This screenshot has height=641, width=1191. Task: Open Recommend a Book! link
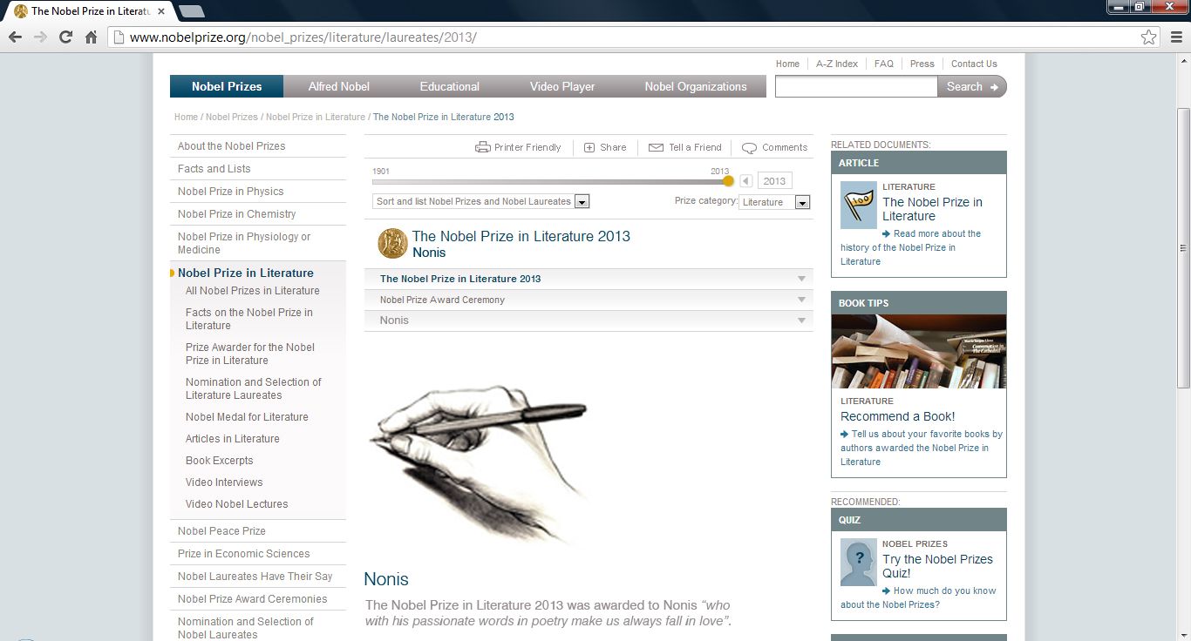[x=897, y=416]
